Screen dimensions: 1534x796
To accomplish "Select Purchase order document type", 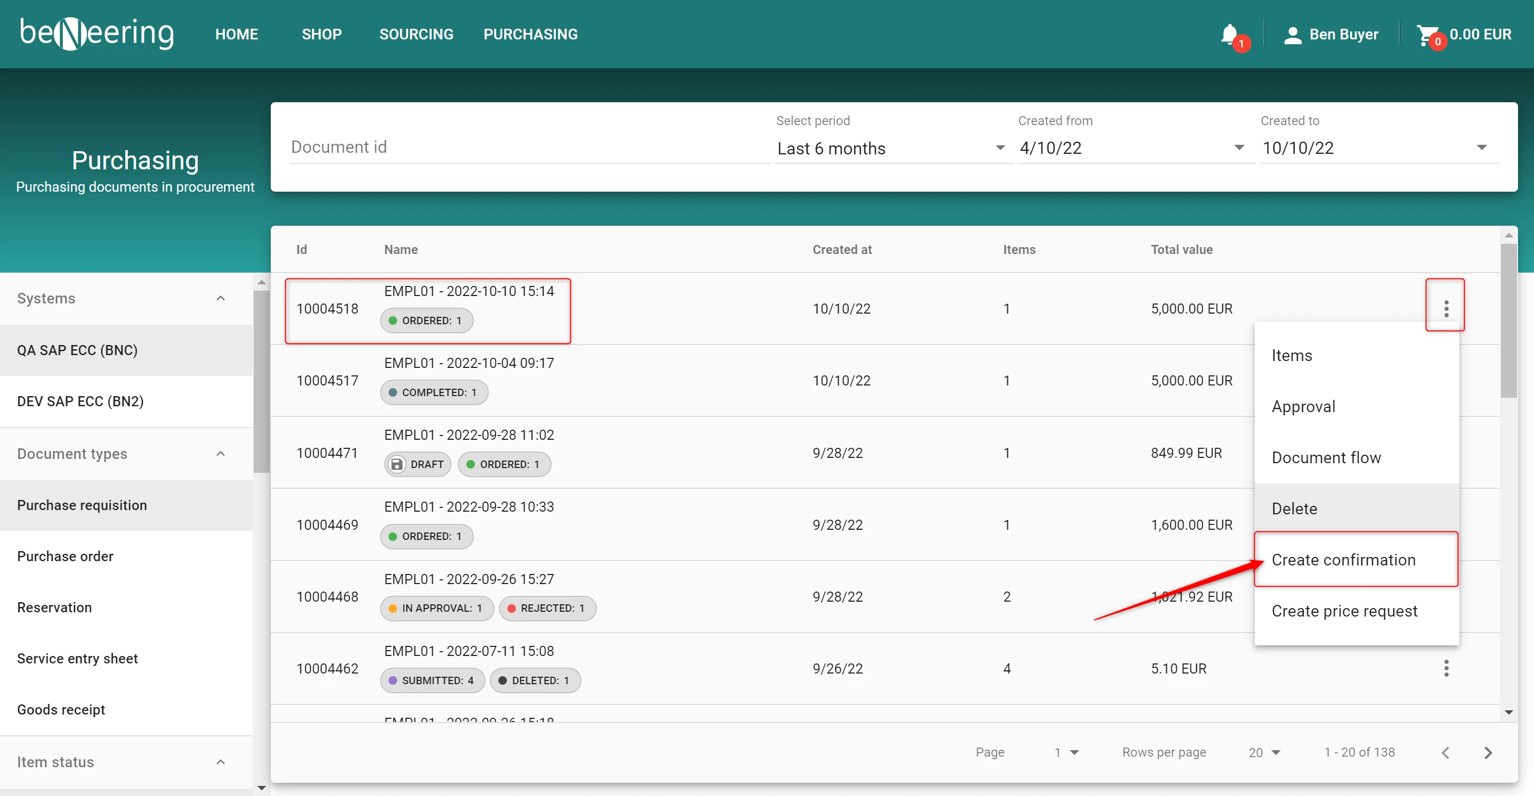I will click(66, 556).
